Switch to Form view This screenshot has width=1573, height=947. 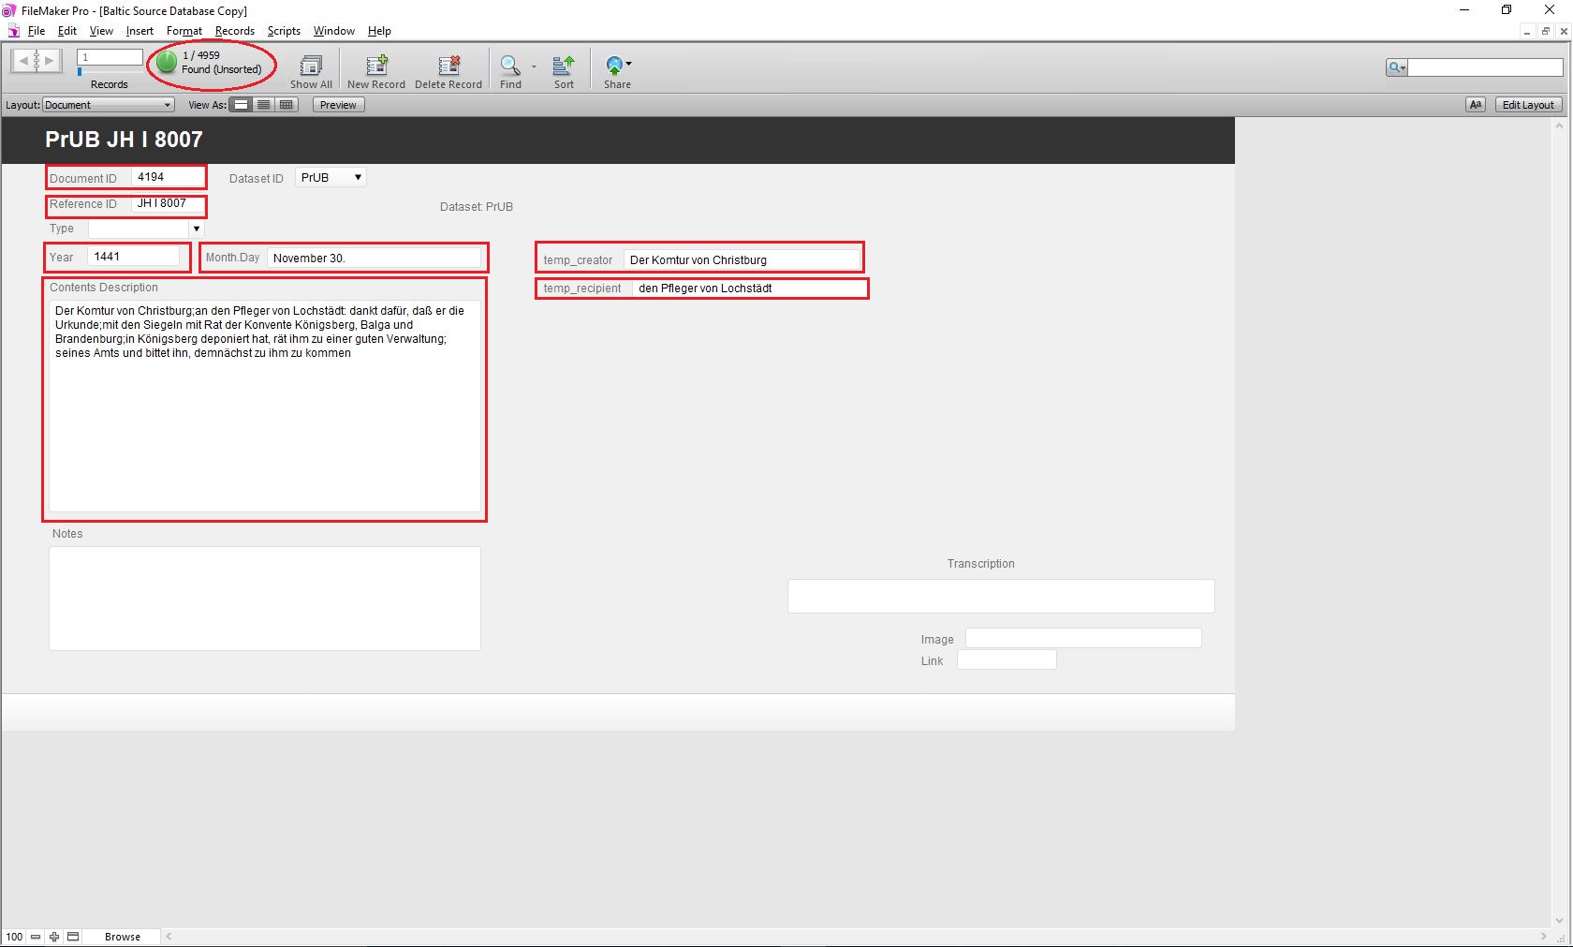(x=242, y=105)
